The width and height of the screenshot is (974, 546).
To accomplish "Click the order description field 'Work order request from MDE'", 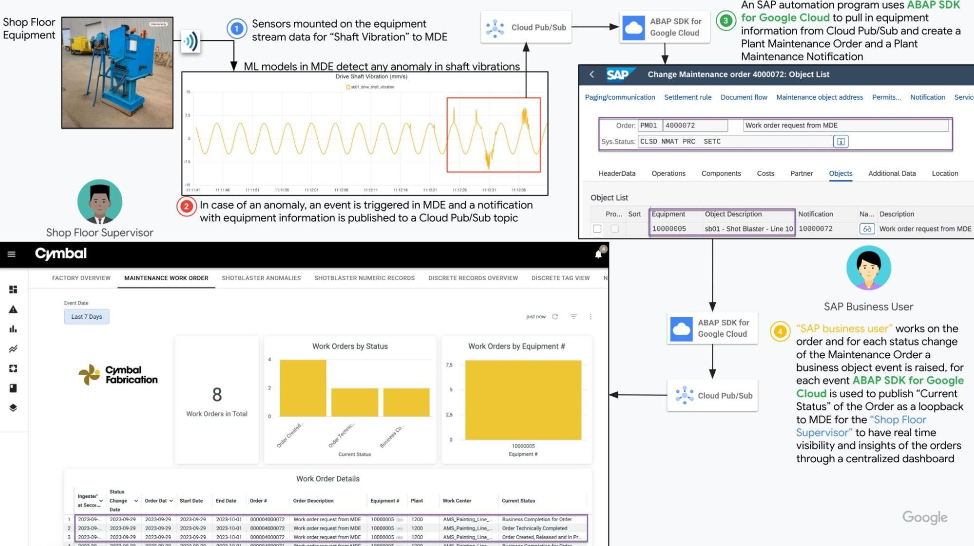I will tap(845, 126).
